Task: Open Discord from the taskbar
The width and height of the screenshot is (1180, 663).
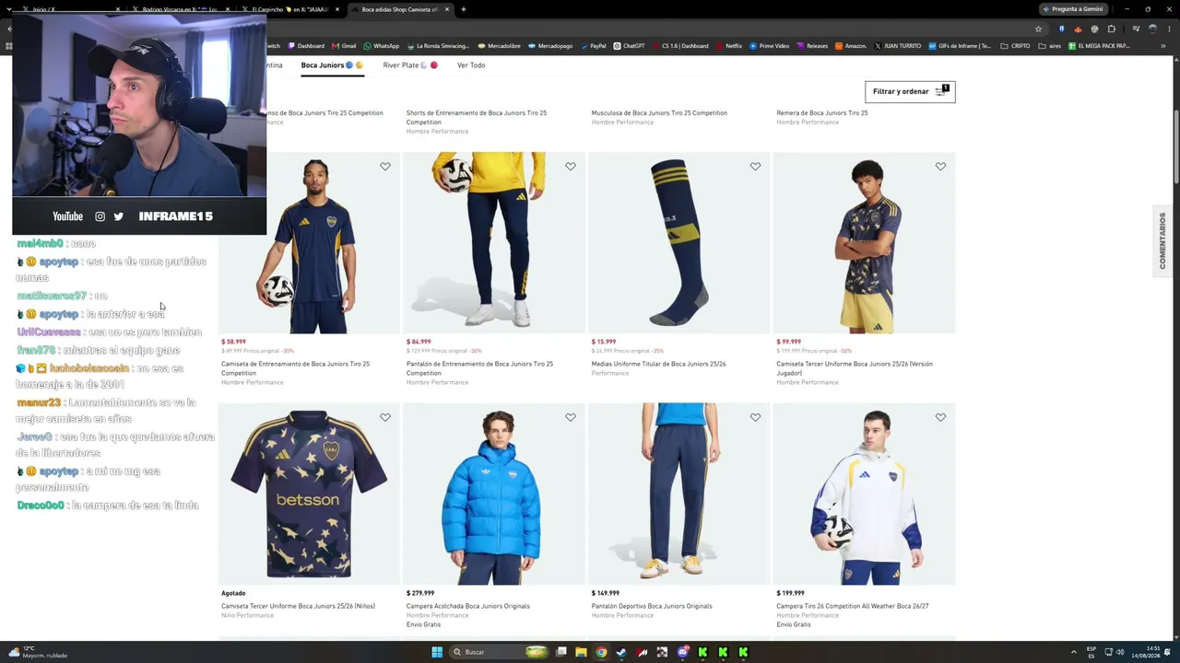Action: point(682,652)
